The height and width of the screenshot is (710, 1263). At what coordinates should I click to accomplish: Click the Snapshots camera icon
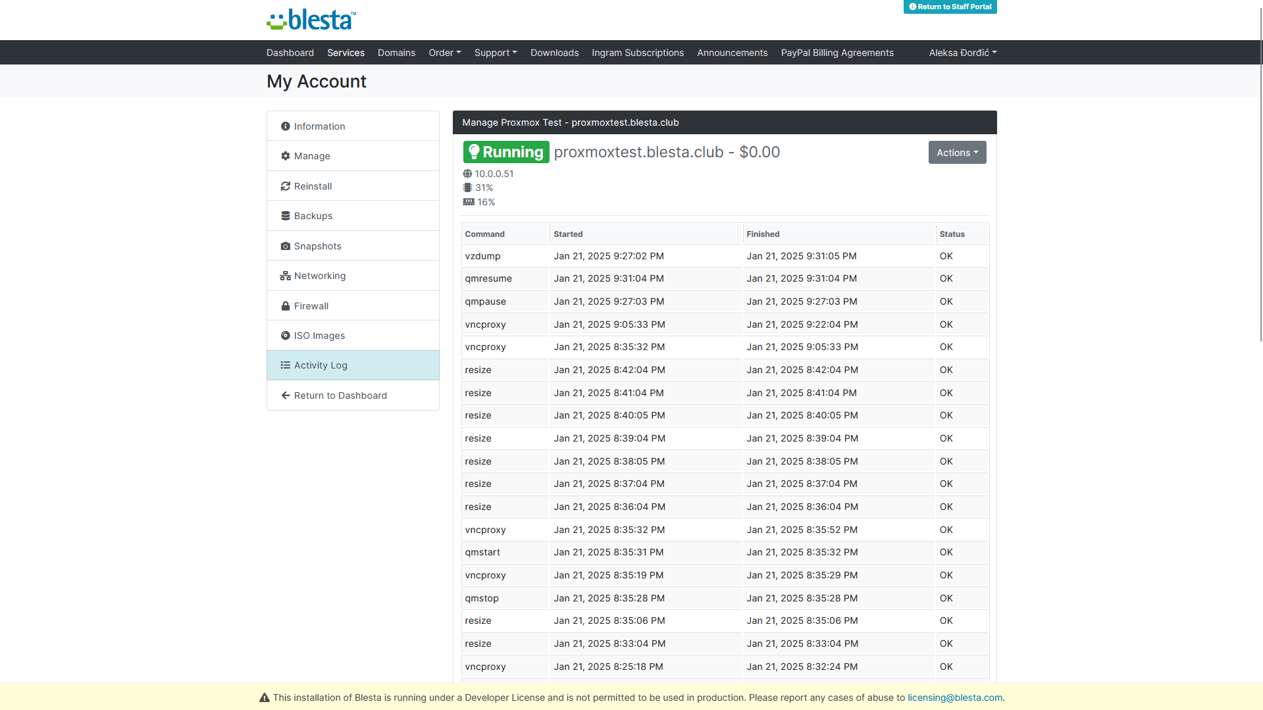coord(285,246)
